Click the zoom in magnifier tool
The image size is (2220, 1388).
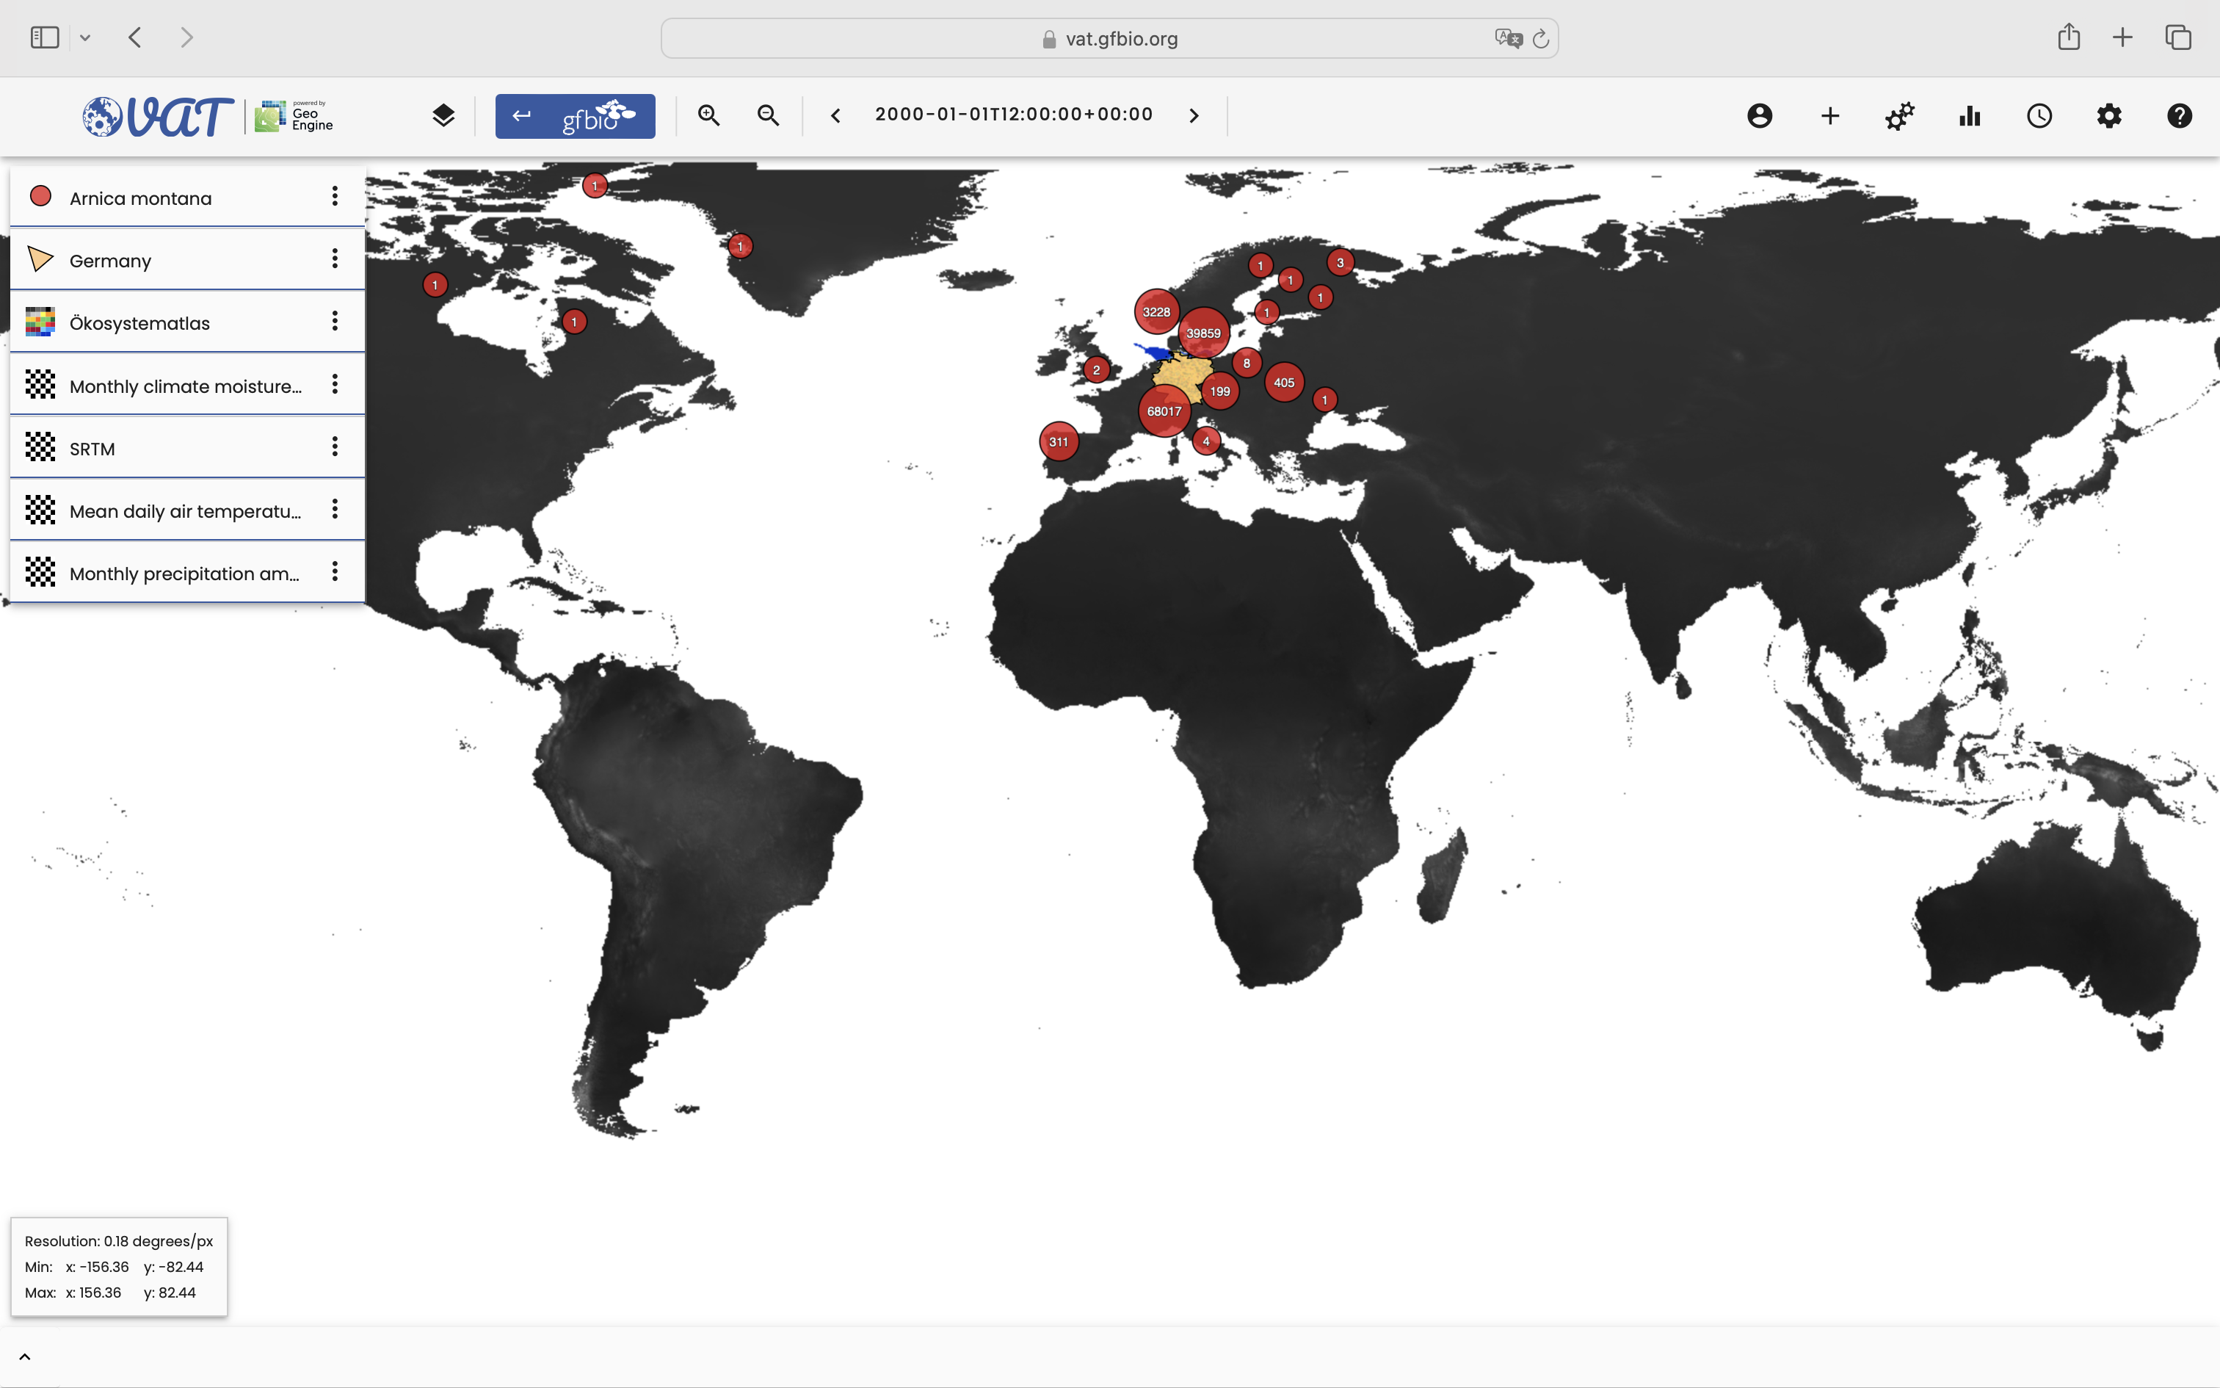click(710, 115)
